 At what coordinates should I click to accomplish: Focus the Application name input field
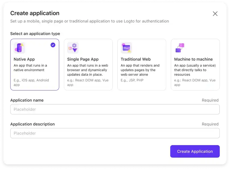pos(115,109)
